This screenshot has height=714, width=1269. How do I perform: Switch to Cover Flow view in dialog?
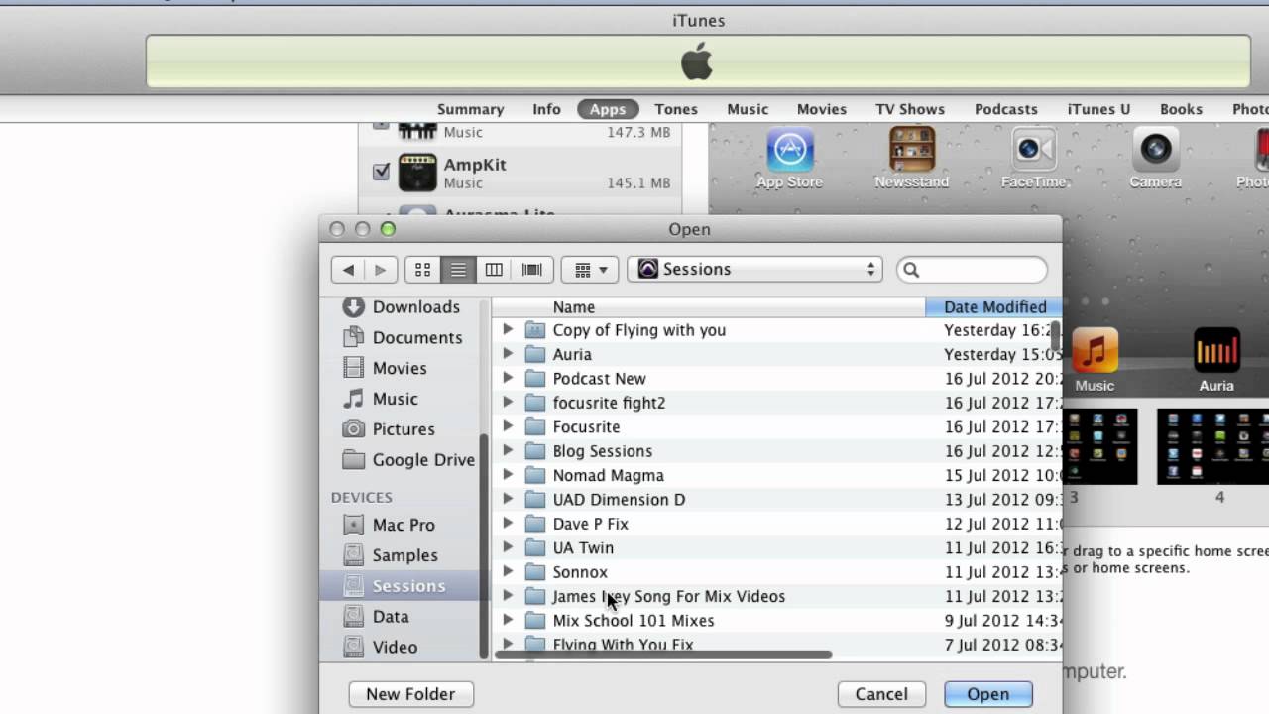(x=531, y=269)
